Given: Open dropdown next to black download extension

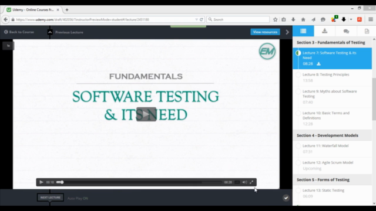Looking at the screenshot, I should click(351, 19).
